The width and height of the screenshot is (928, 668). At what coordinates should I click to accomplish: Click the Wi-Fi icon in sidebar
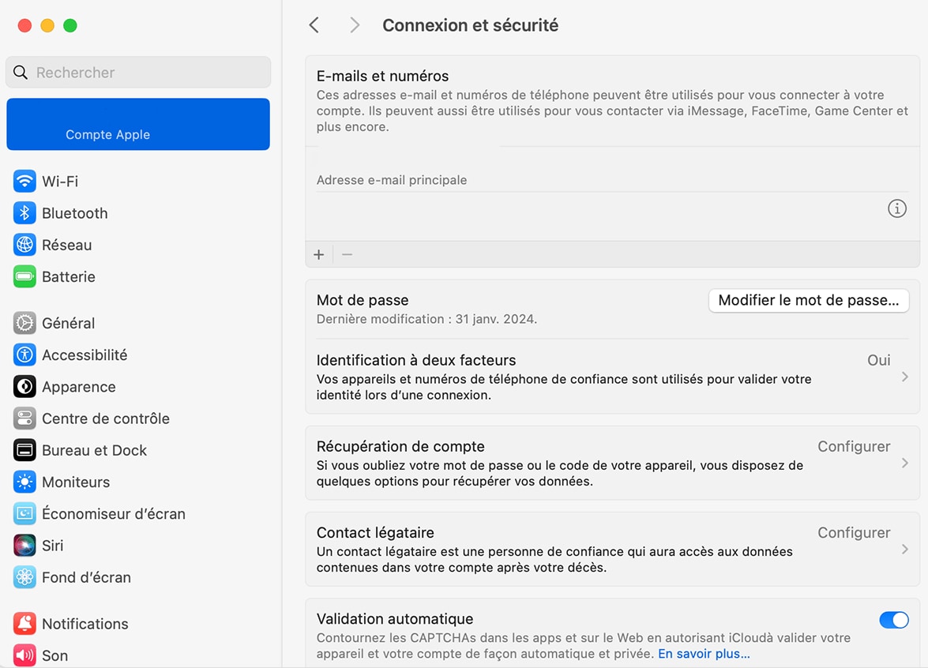point(24,181)
